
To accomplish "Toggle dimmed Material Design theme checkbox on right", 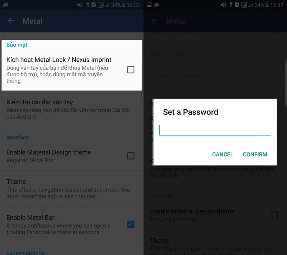I will tap(274, 215).
